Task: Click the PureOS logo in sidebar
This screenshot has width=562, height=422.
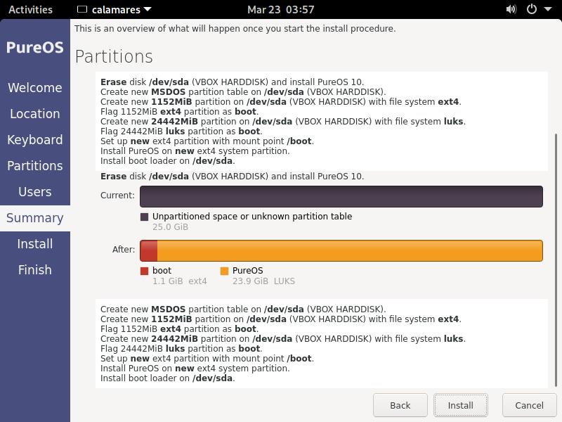Action: [35, 48]
